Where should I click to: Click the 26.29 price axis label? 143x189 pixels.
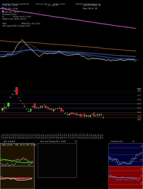pos(139,99)
